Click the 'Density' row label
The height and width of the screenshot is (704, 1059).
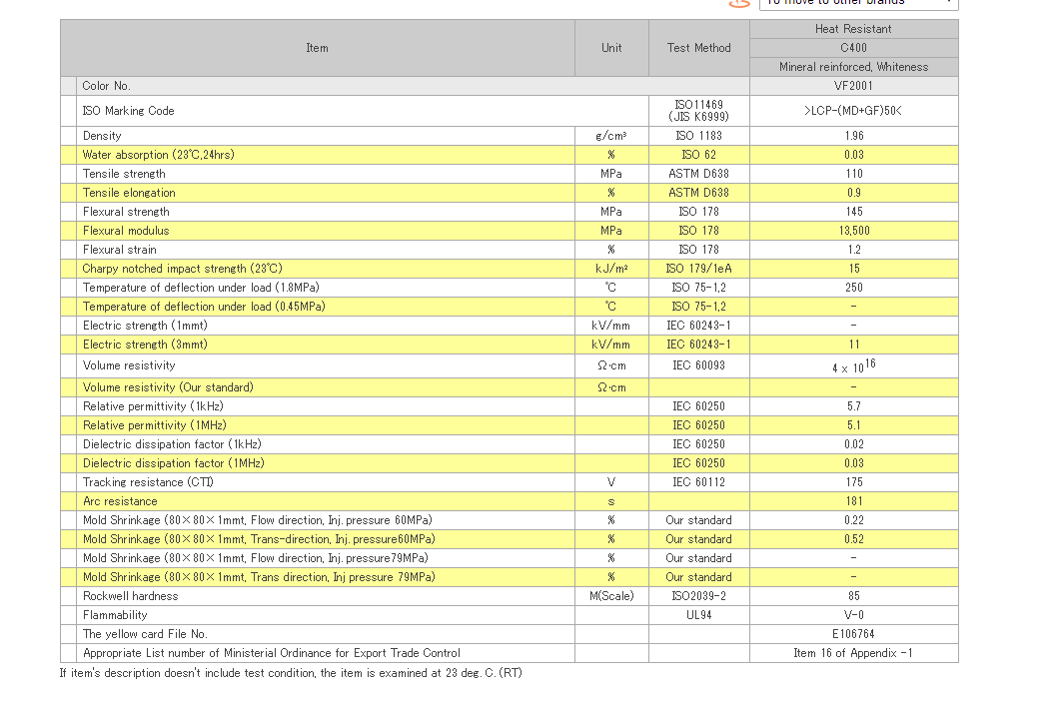click(102, 136)
